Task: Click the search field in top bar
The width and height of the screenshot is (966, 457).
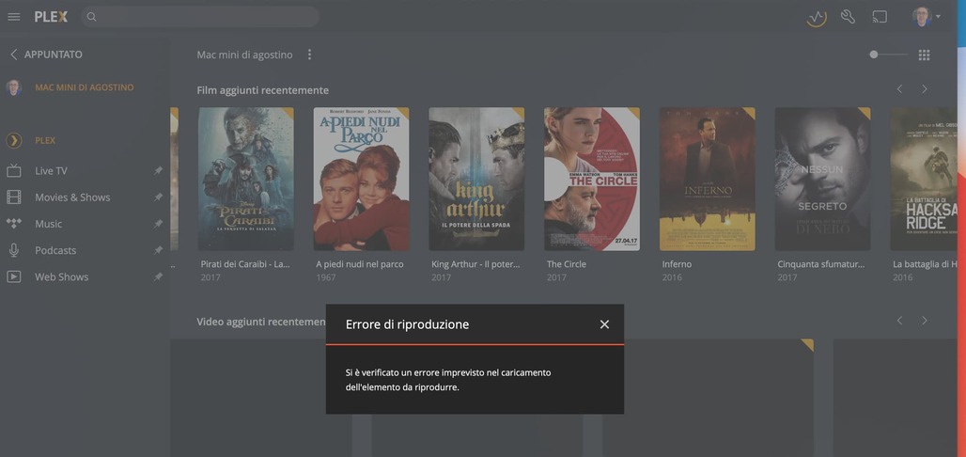Action: (200, 17)
